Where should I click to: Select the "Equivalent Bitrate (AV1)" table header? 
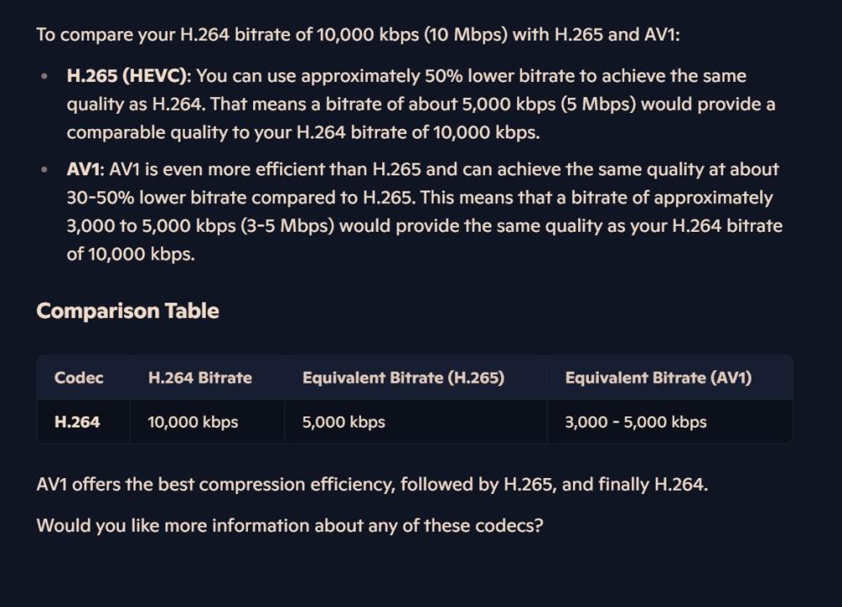[x=658, y=378]
